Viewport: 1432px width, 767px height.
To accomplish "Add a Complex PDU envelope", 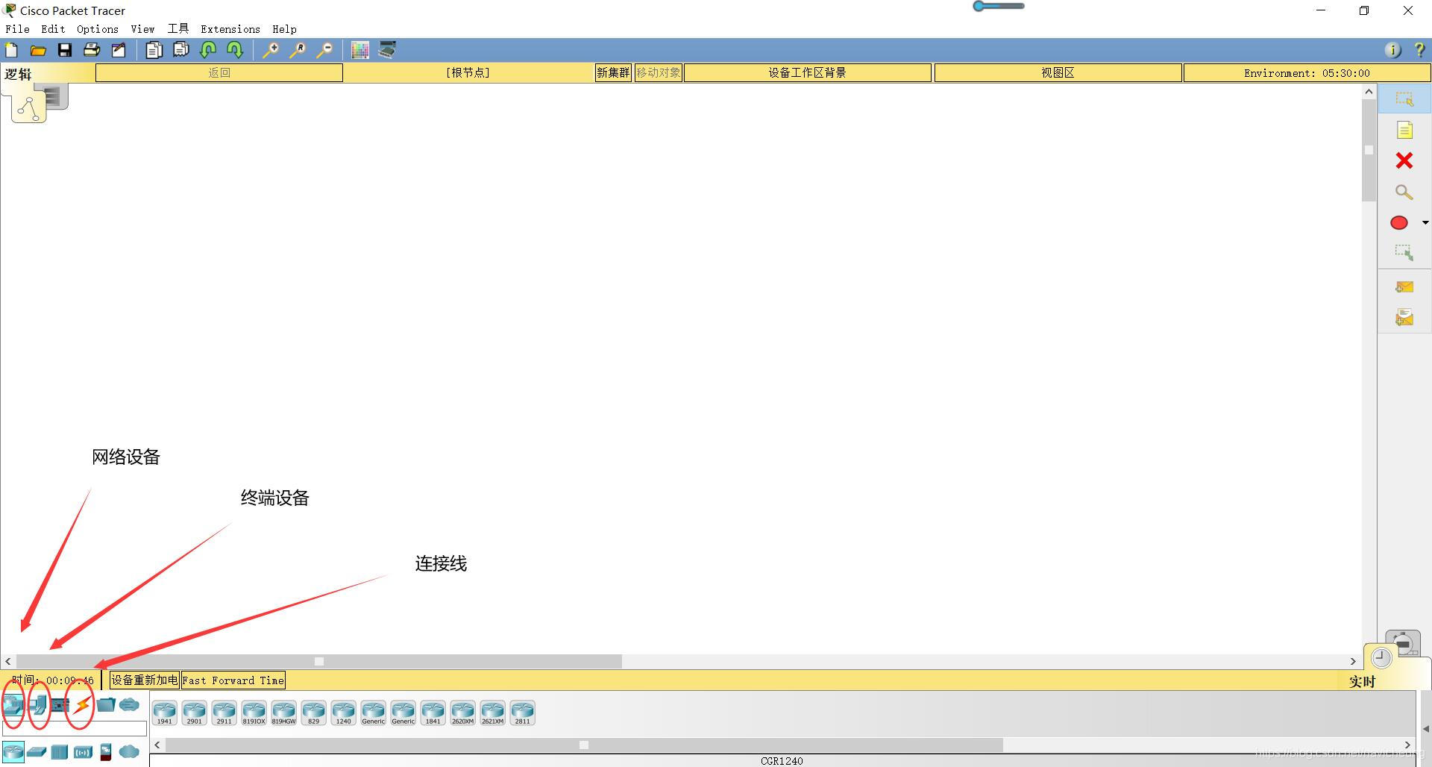I will (1404, 318).
